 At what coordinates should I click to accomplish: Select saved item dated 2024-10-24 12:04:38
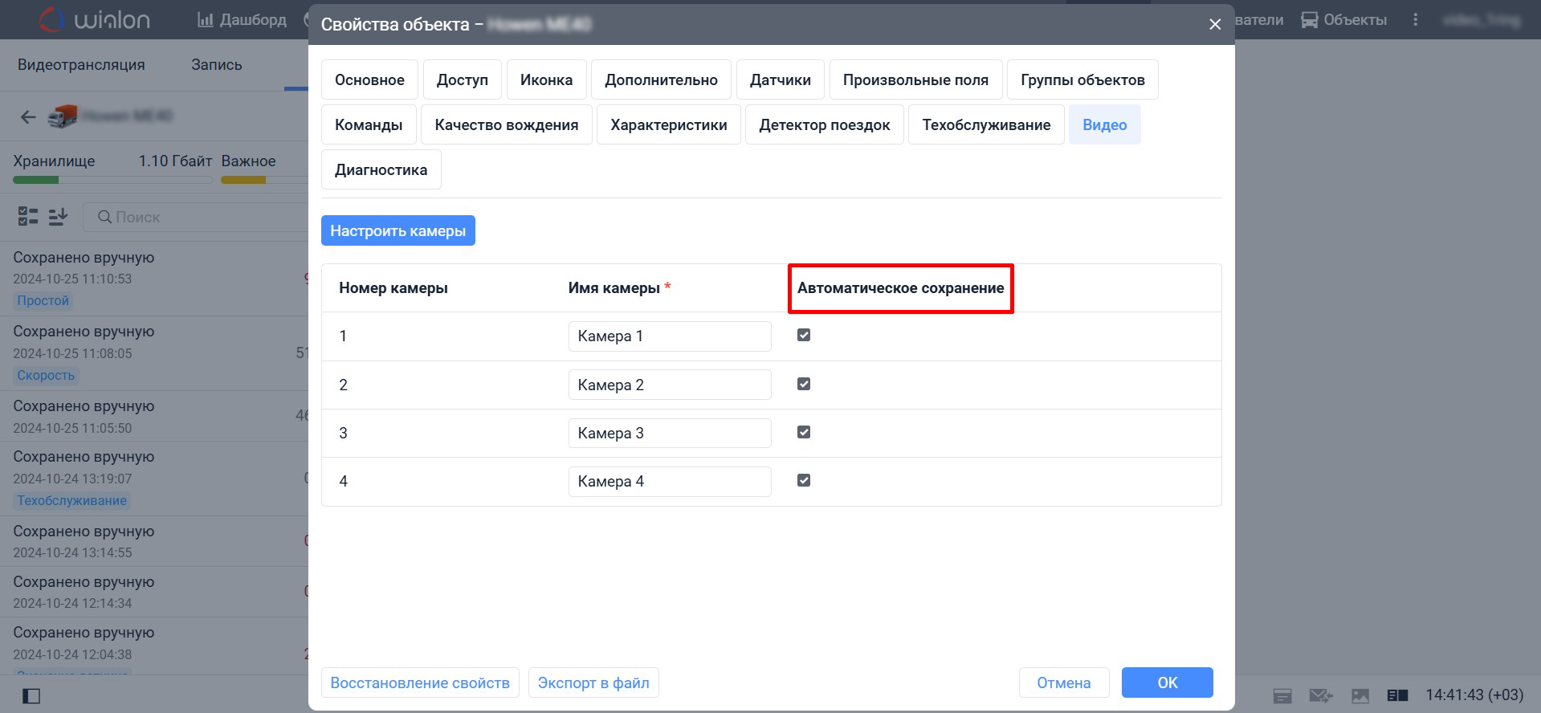[x=154, y=646]
